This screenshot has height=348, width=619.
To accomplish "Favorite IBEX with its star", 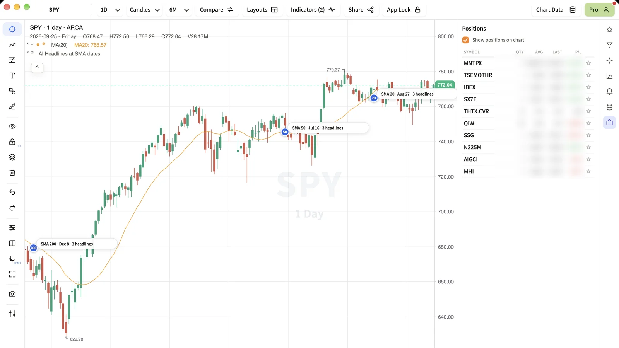I will pos(588,87).
